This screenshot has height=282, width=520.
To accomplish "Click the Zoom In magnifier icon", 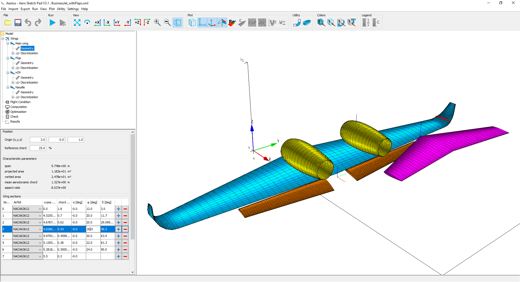I will 157,23.
